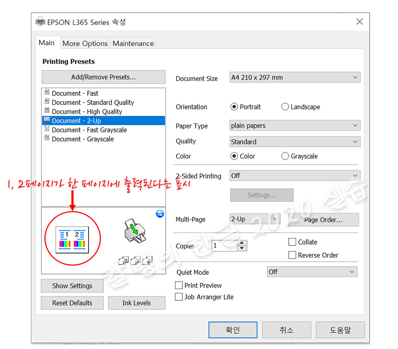Click the Document - Standard Quality preset icon
The height and width of the screenshot is (349, 398).
47,101
